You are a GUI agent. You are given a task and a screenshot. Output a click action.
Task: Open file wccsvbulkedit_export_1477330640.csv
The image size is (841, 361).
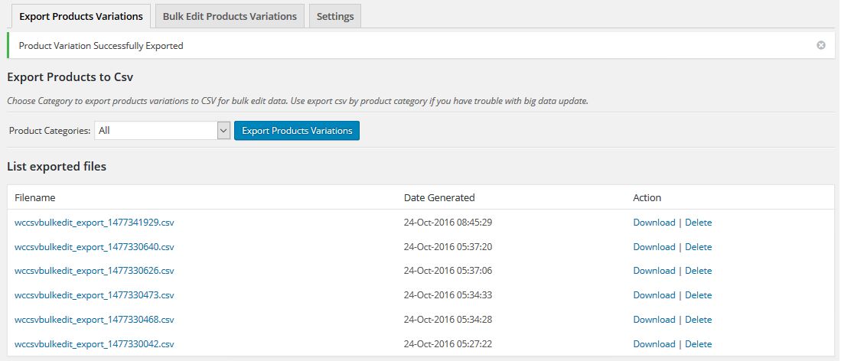tap(94, 247)
